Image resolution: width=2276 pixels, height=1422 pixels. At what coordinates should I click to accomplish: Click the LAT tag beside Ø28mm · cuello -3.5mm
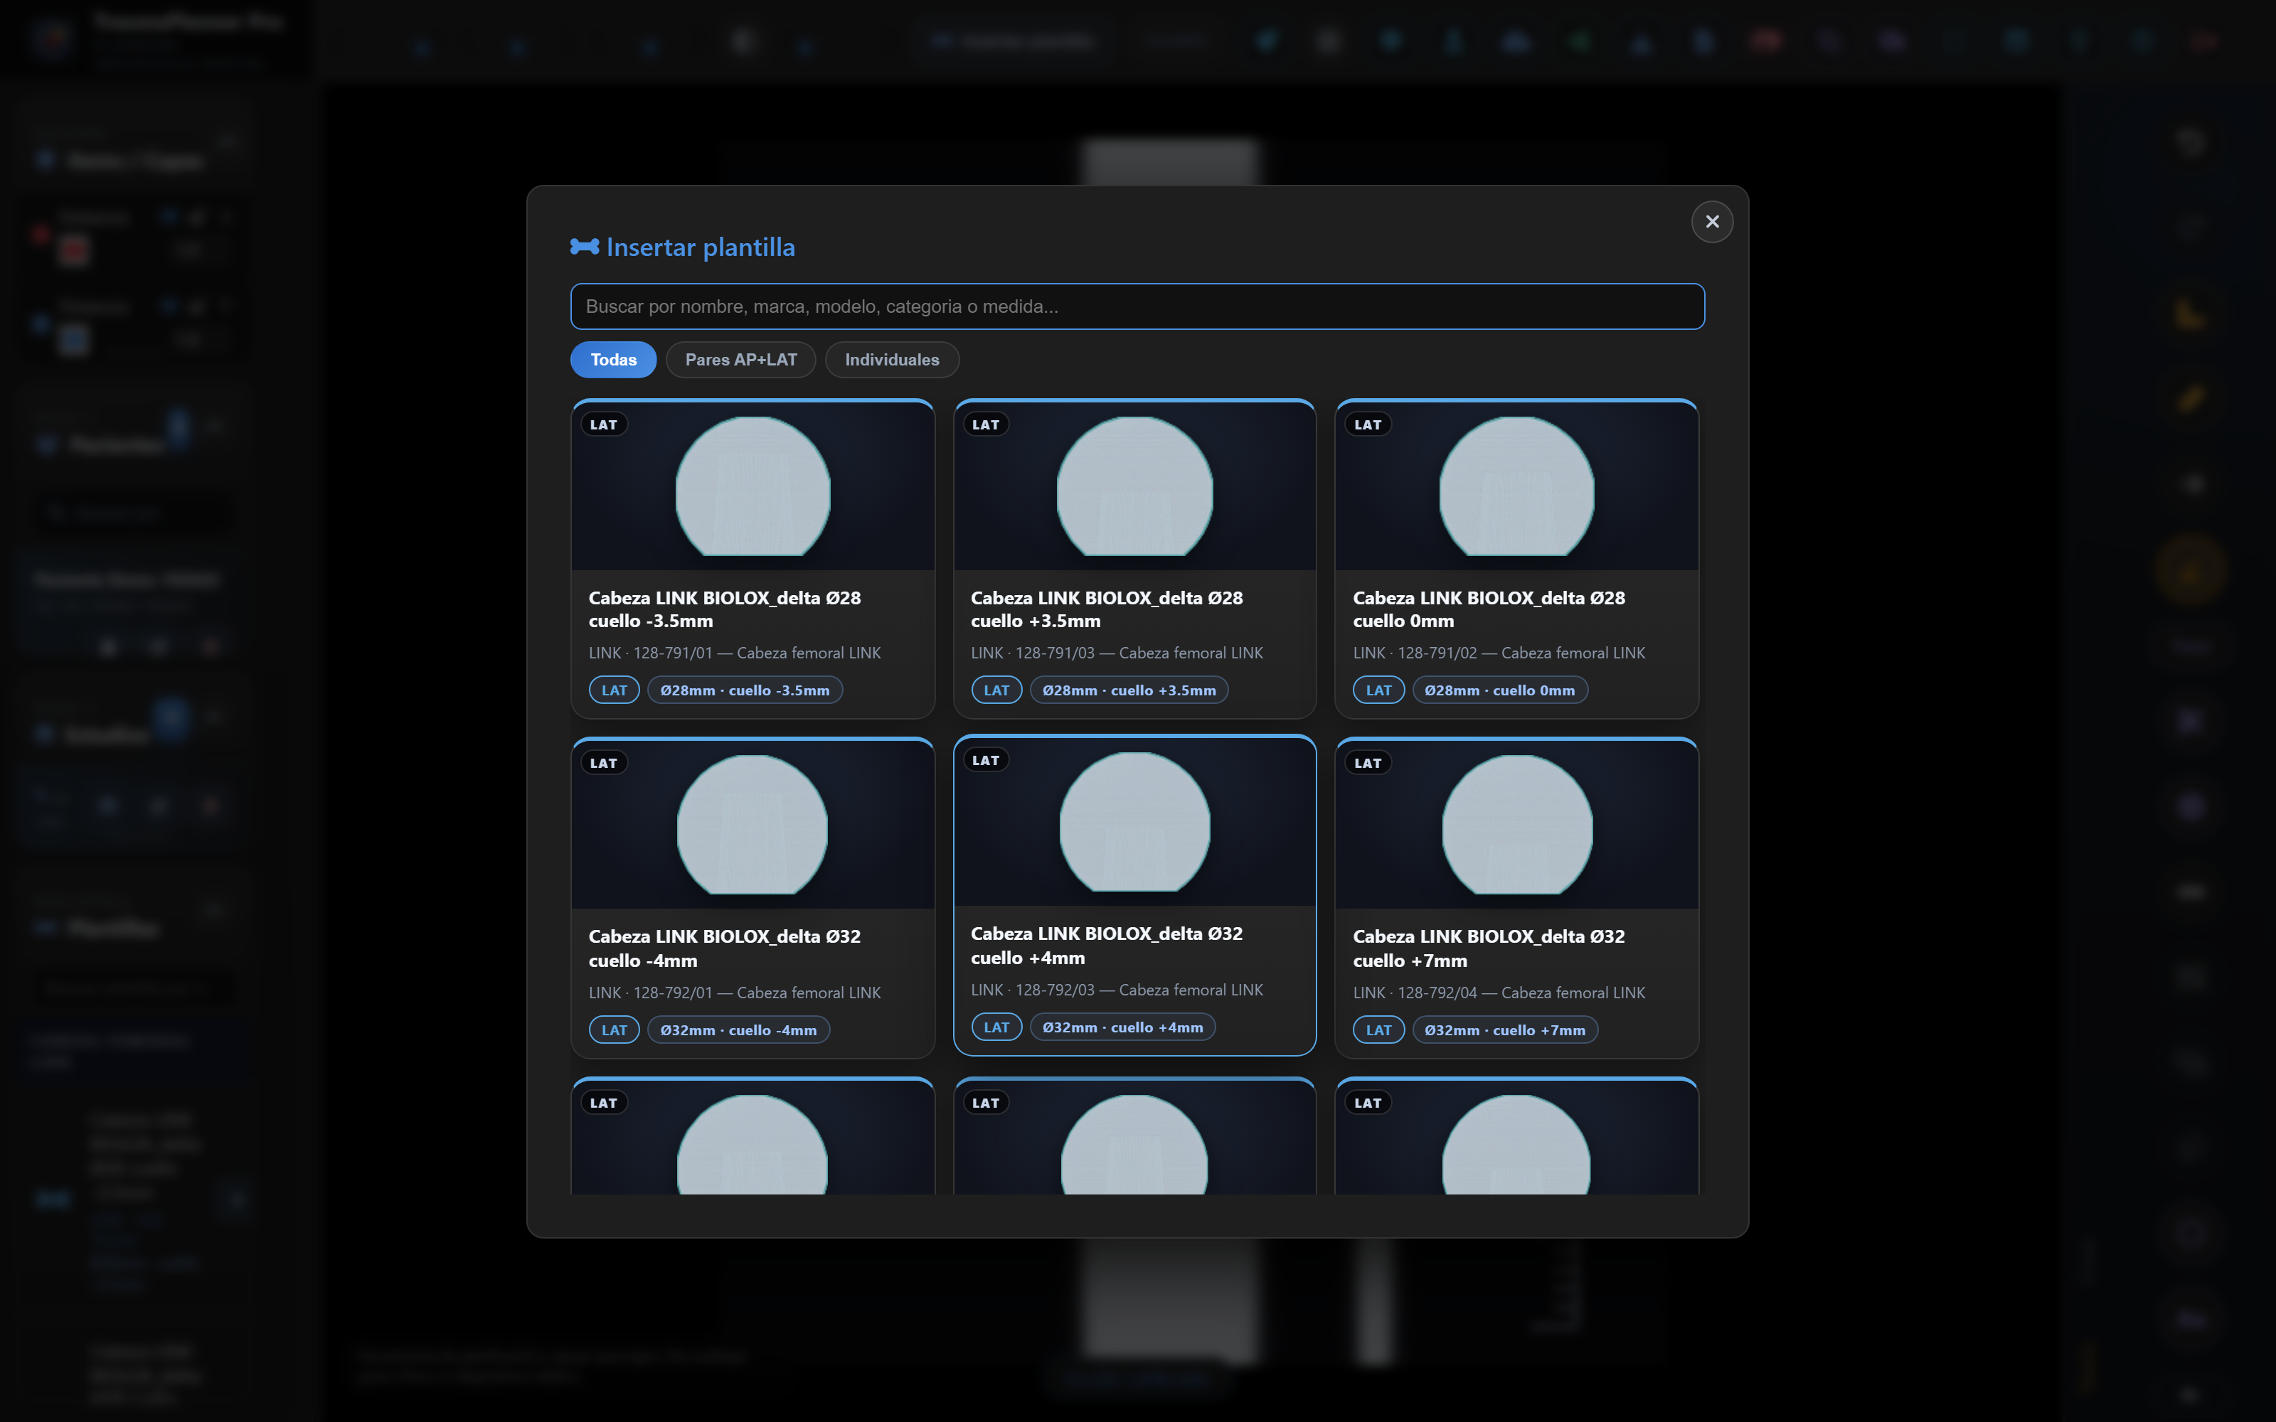point(614,690)
